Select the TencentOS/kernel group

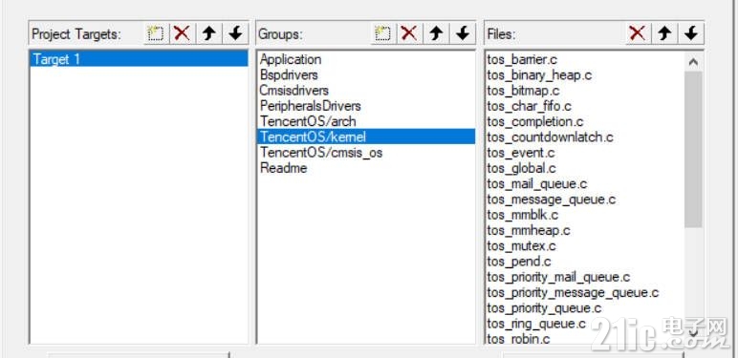pos(366,137)
